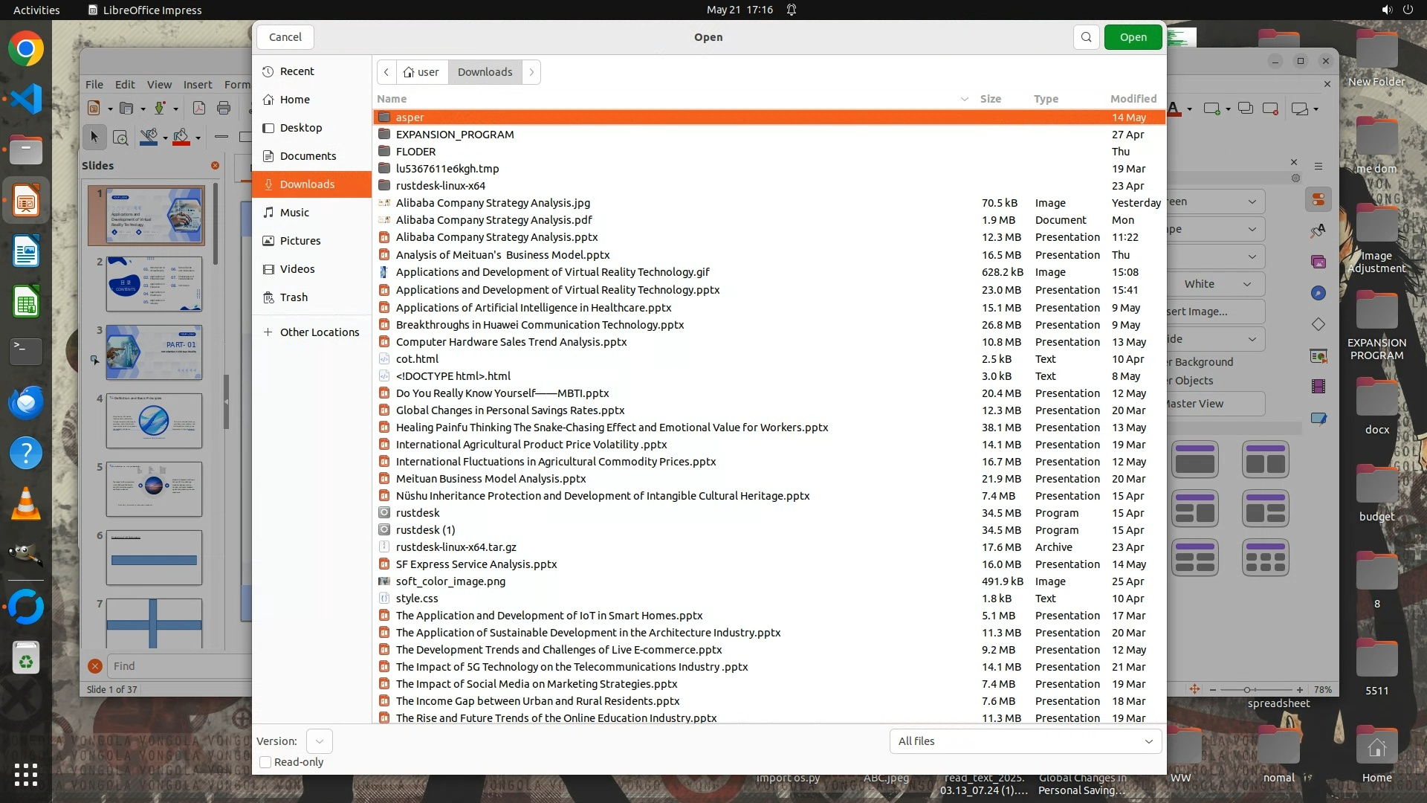The height and width of the screenshot is (803, 1427).
Task: Select slide 3 thumbnail in Slides panel
Action: (154, 352)
